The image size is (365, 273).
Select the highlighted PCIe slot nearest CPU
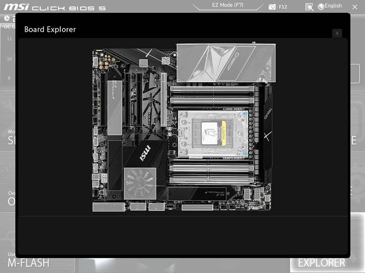point(164,100)
